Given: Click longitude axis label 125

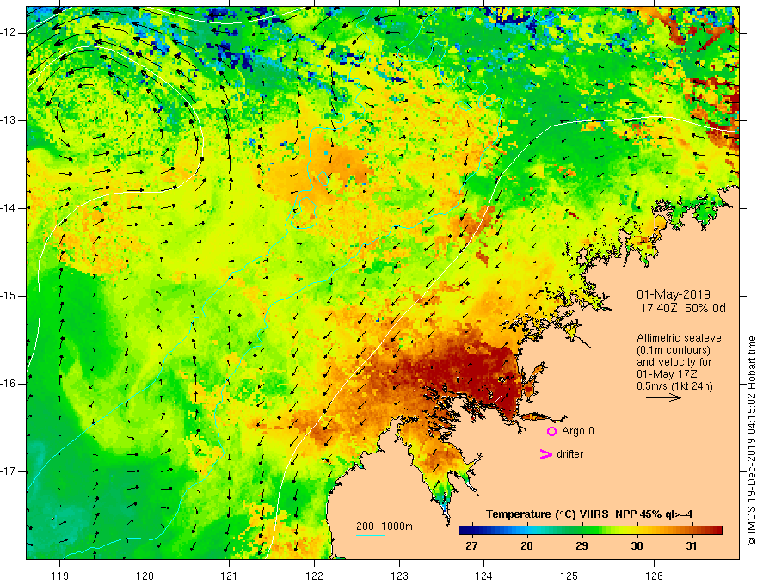Looking at the screenshot, I should point(569,576).
